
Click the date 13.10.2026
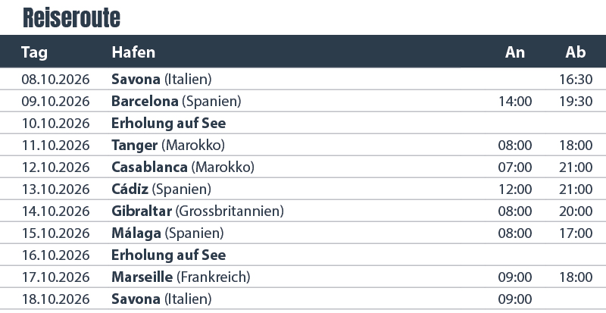(55, 189)
